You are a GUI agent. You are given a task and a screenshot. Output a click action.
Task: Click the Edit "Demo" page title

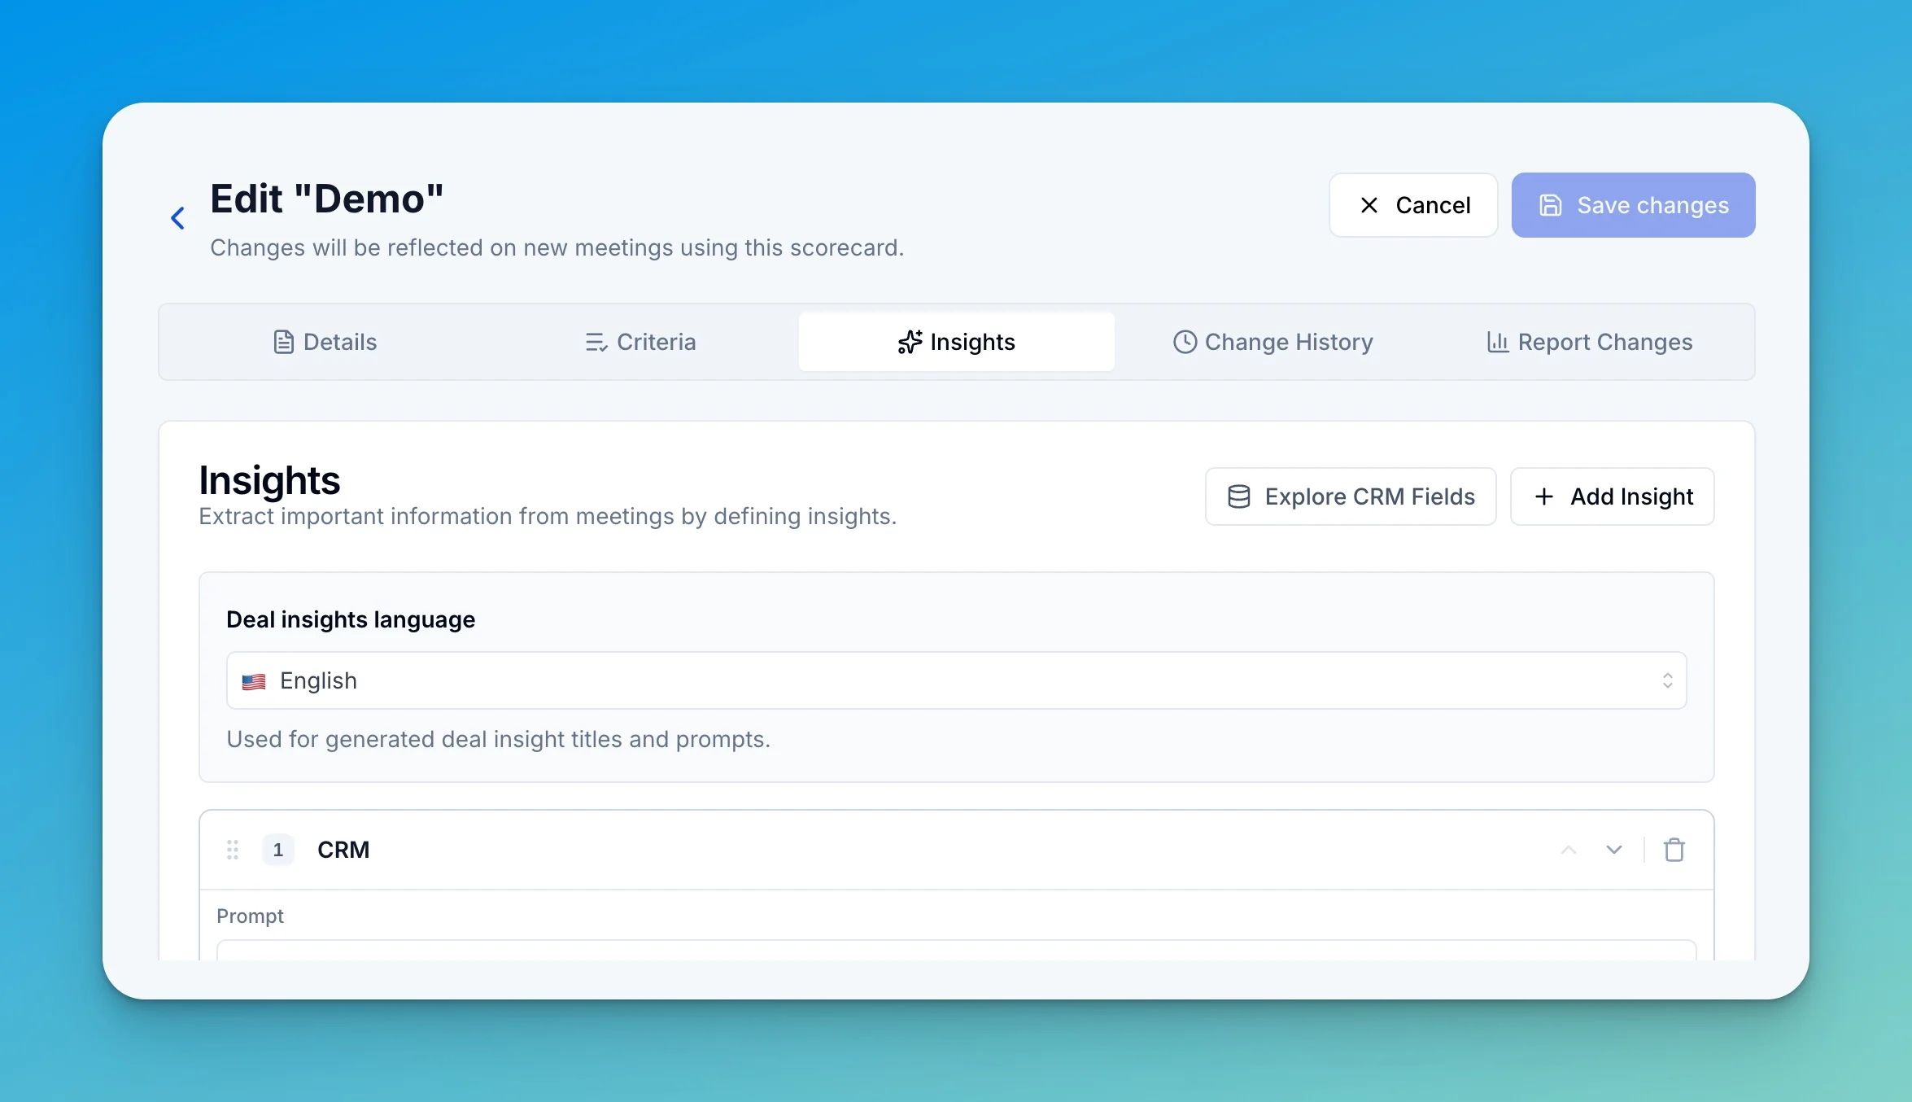(327, 199)
